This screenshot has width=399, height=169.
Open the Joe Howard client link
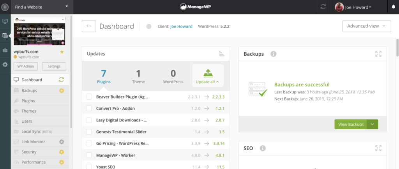tap(181, 26)
